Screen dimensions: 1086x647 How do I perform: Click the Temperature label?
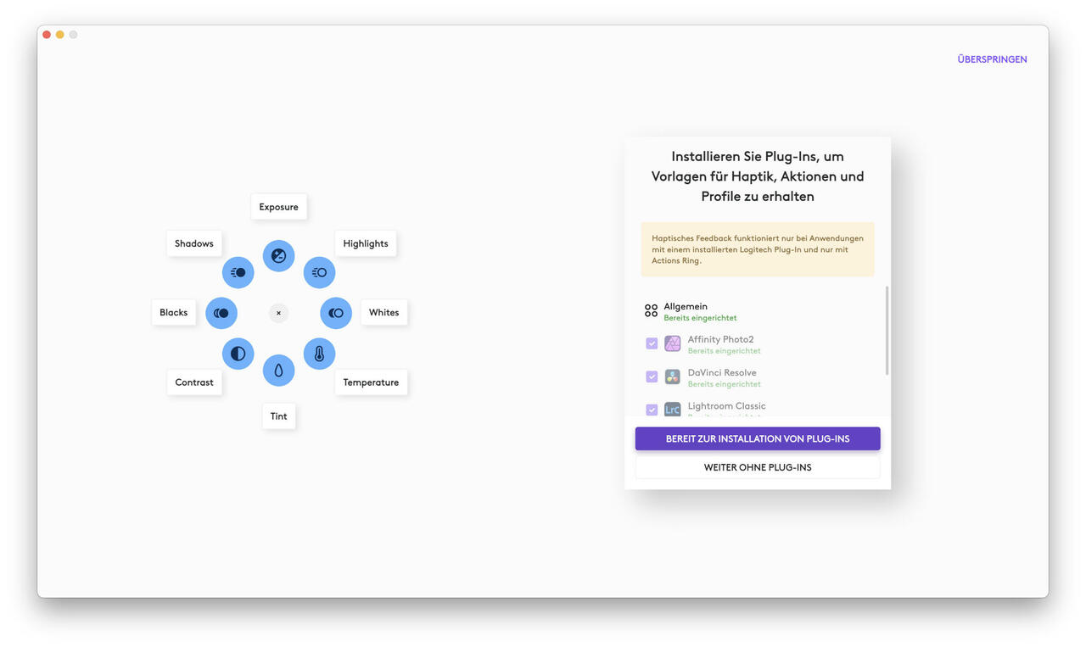pyautogui.click(x=371, y=382)
